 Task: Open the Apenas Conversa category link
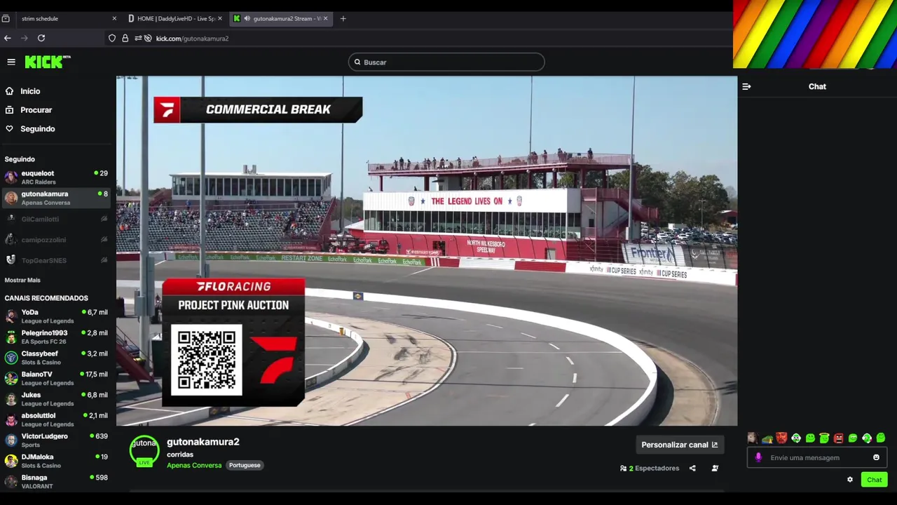[x=194, y=465]
